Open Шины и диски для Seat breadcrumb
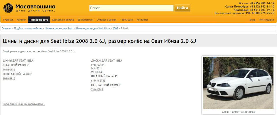 (x=59, y=29)
